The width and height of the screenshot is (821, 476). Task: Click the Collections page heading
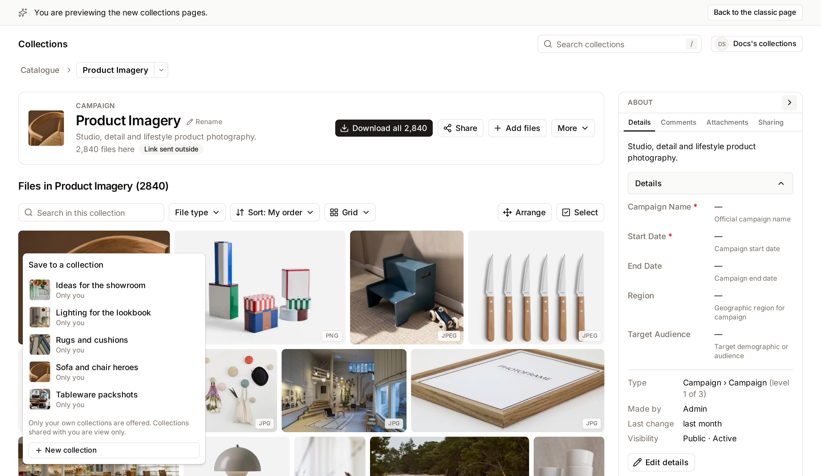tap(43, 44)
